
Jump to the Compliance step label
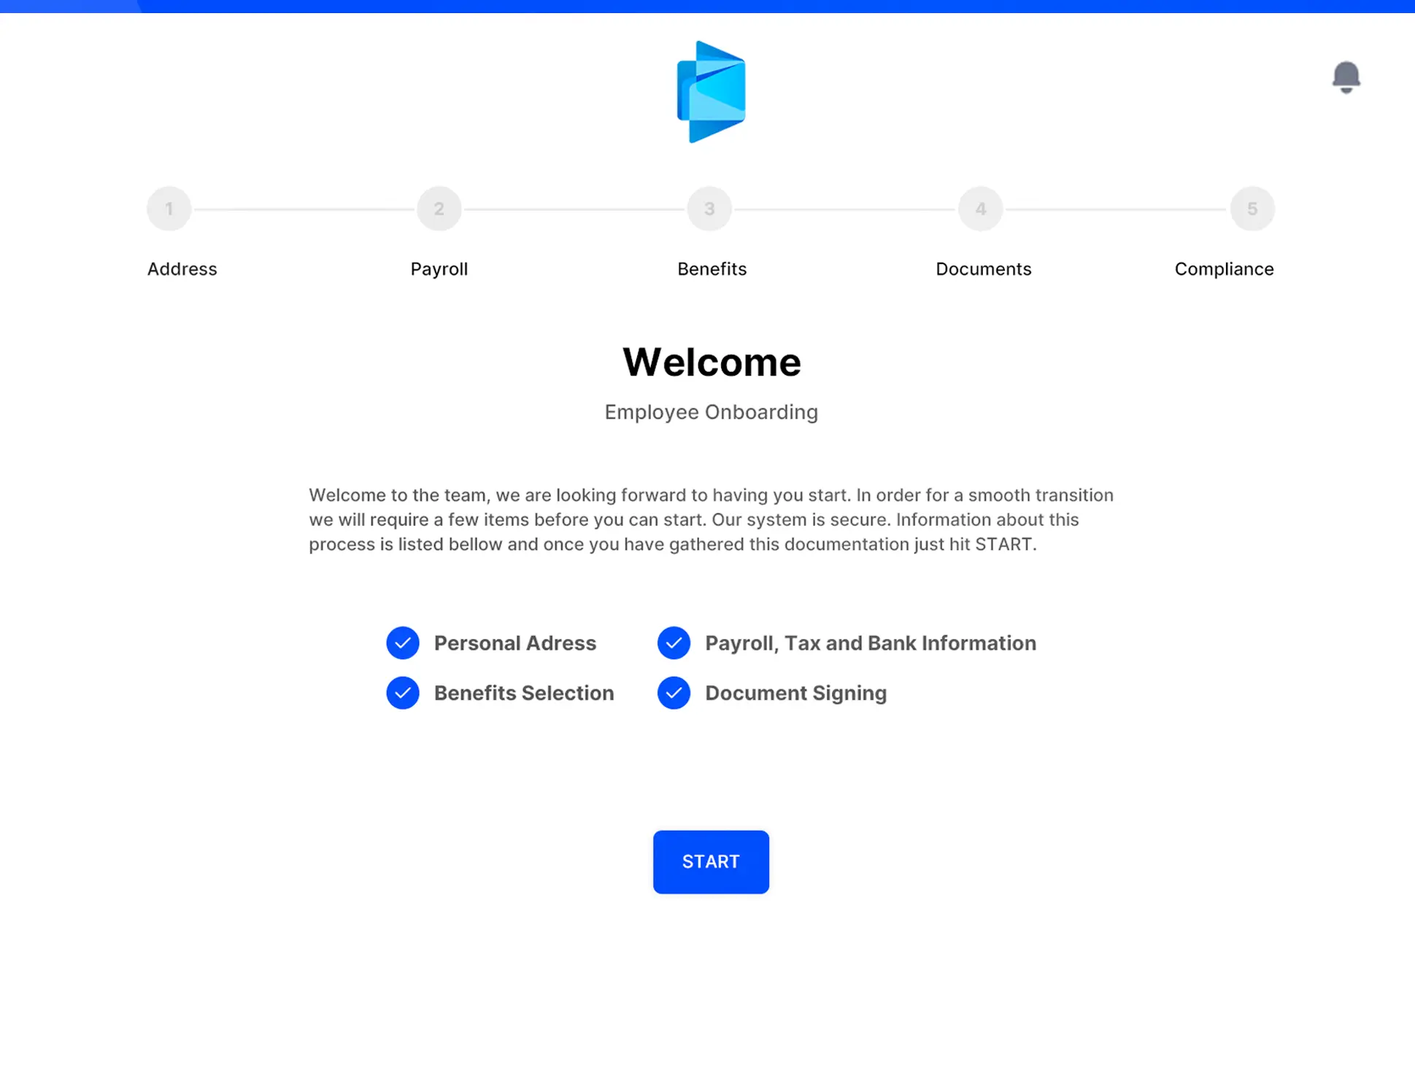click(x=1224, y=268)
